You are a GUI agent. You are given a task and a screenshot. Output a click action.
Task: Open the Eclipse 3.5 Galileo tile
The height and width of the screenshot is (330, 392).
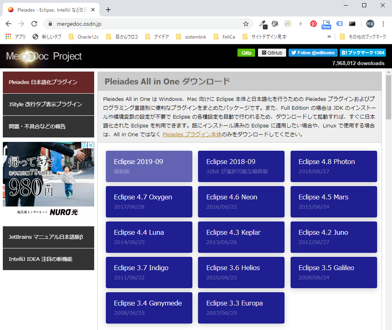334,273
